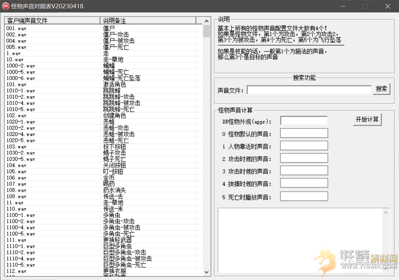Select the 1030-2.wav row
Viewport: 399px width, 280px height.
point(104,153)
